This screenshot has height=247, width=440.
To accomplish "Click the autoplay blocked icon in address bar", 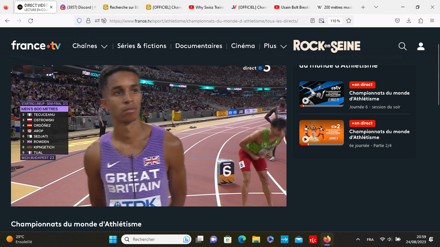I will [x=104, y=21].
